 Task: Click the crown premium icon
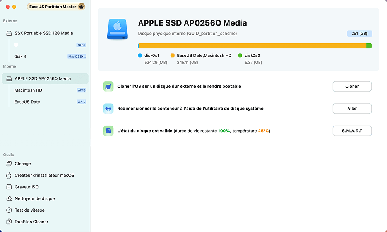point(81,7)
